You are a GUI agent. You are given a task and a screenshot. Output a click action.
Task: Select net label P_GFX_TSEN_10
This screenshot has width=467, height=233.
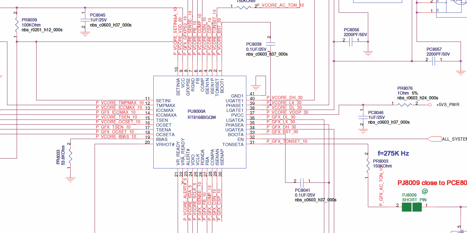click(x=113, y=127)
